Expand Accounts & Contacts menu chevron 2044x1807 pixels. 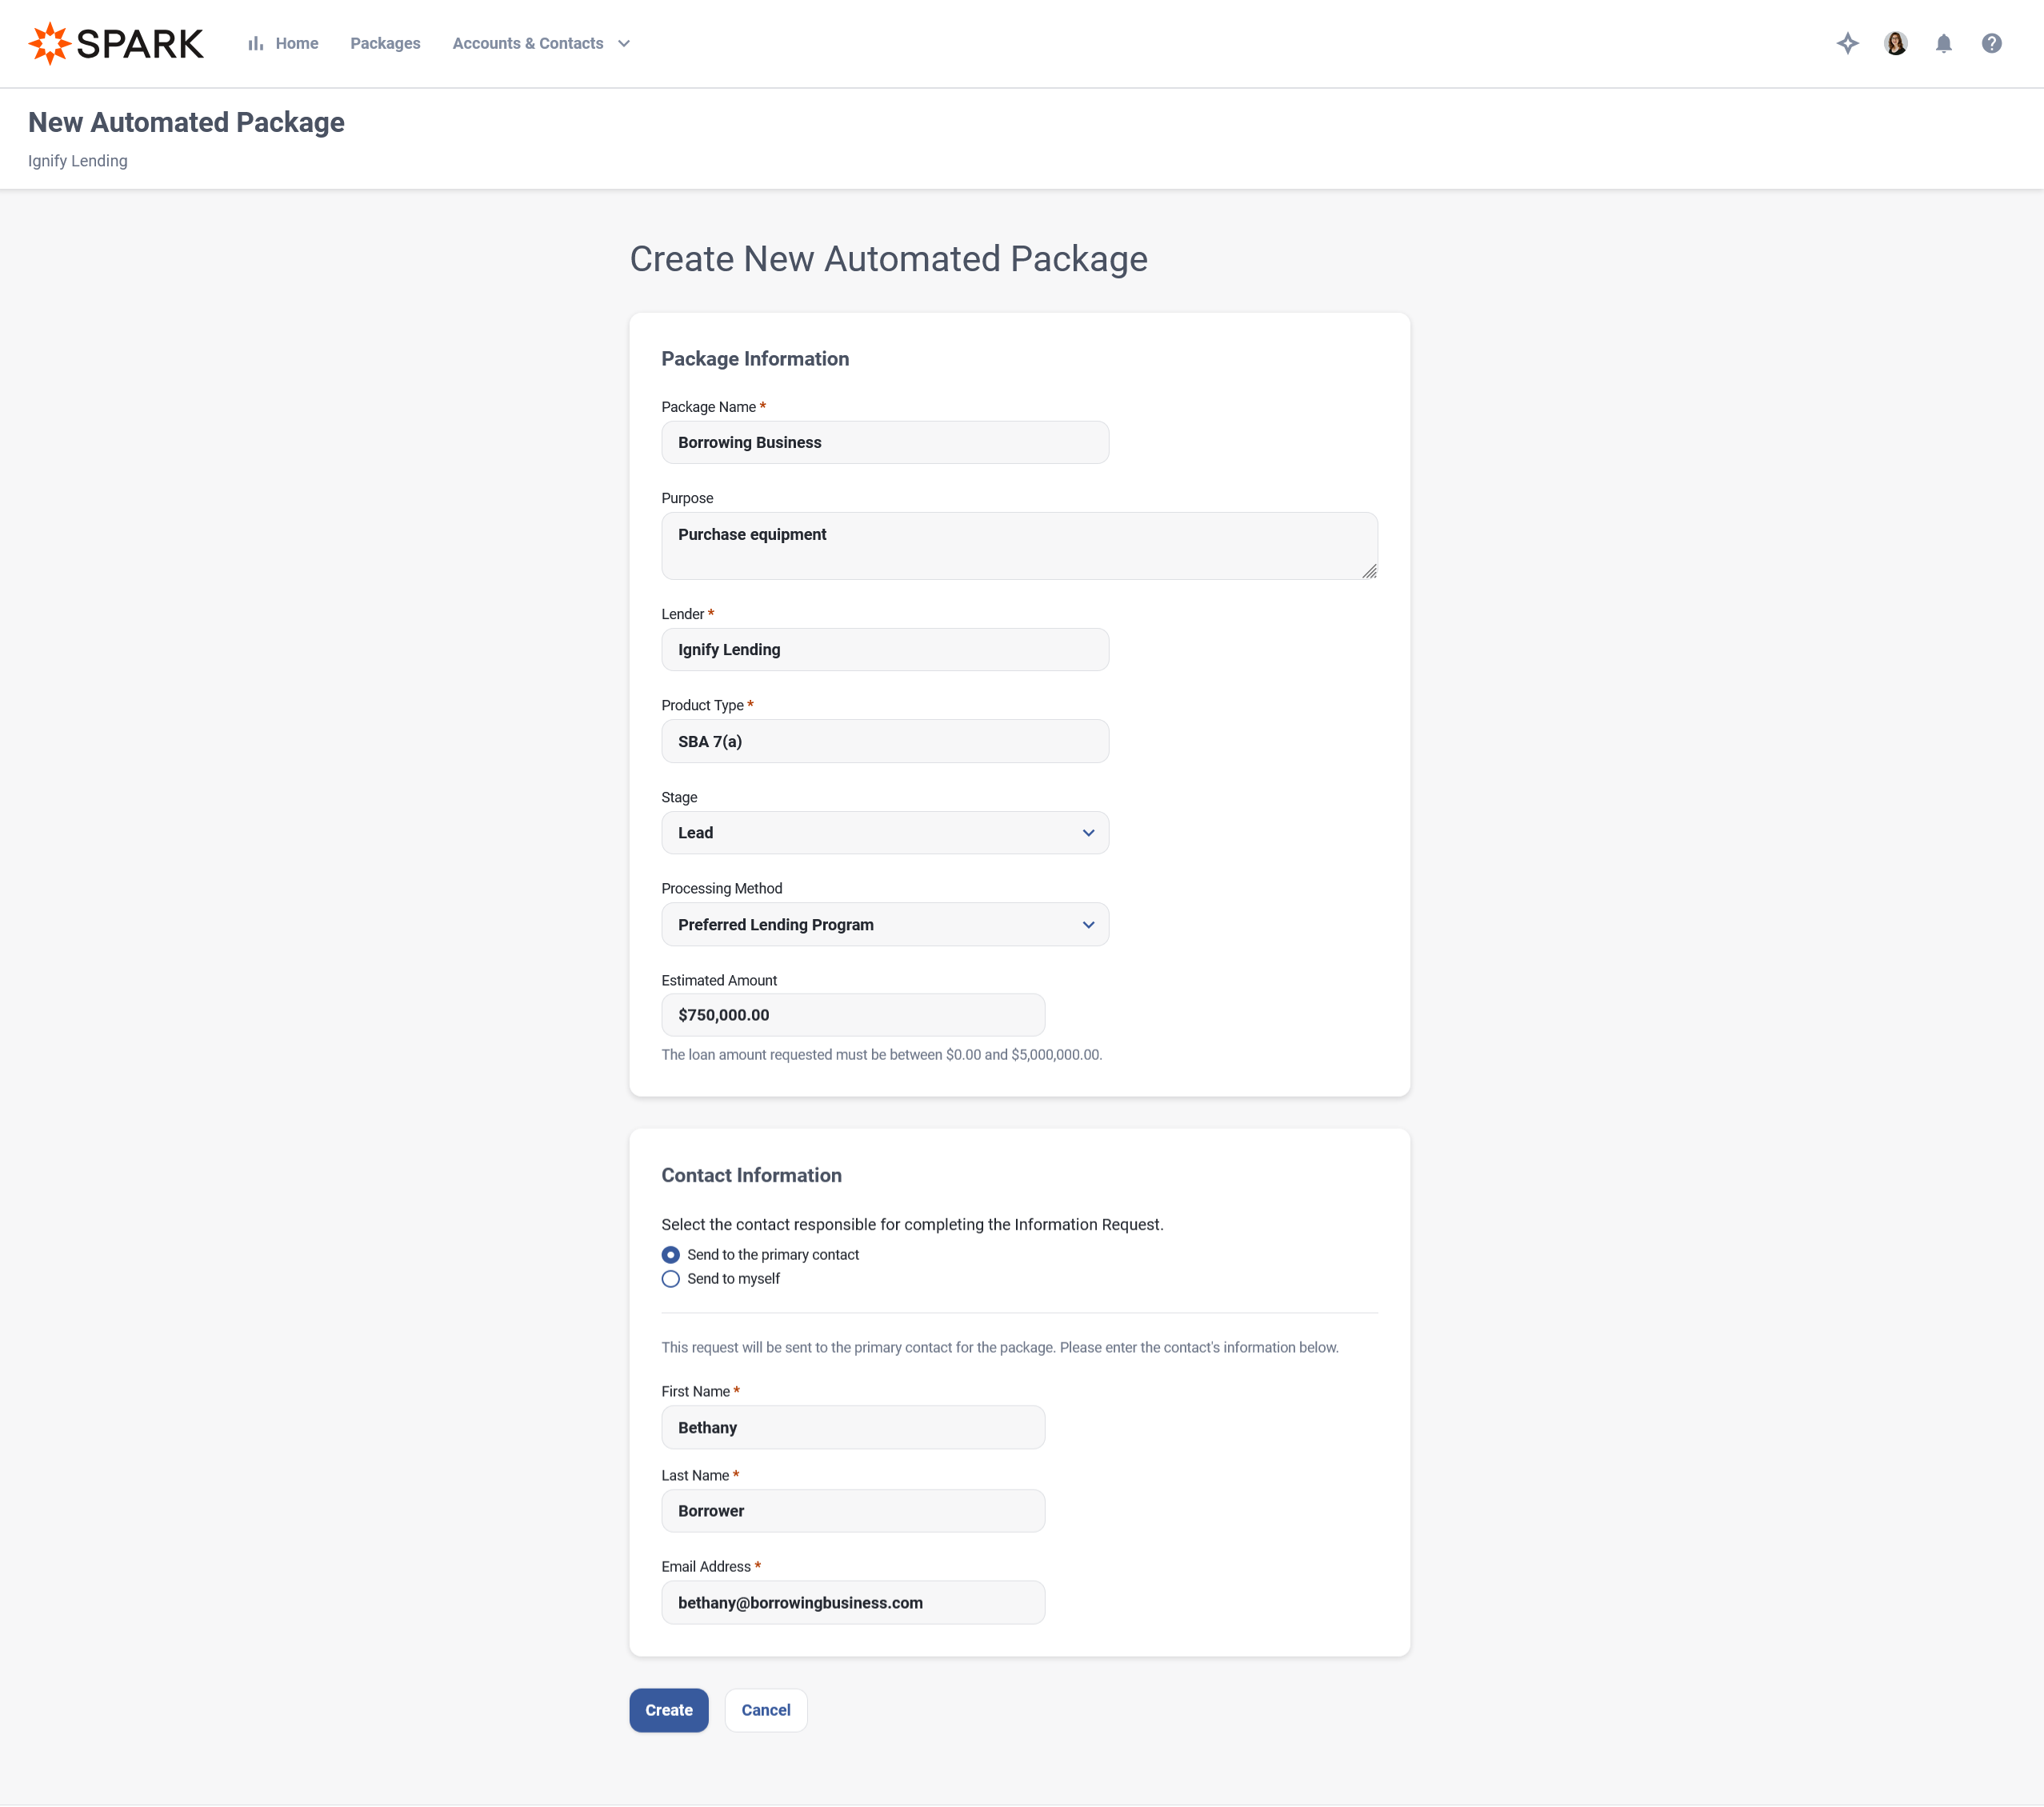[624, 43]
